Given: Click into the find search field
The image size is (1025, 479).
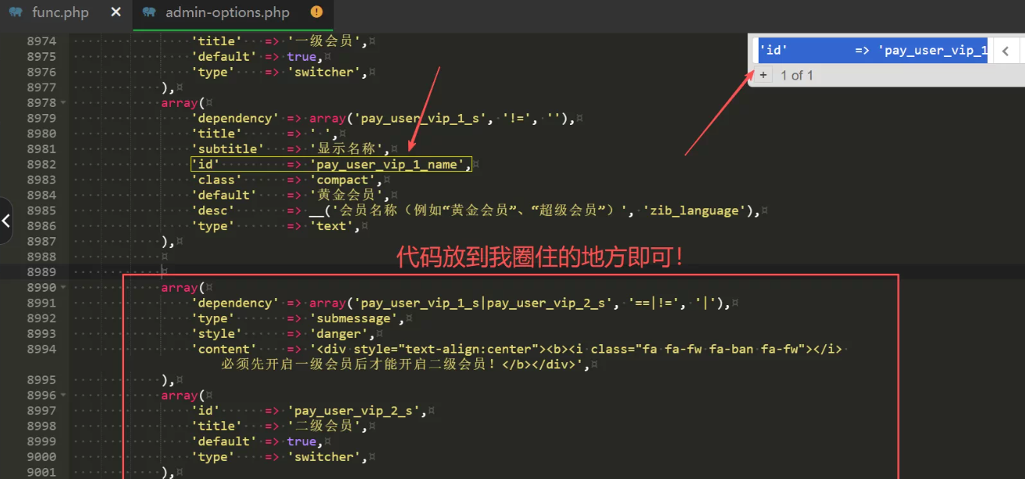Looking at the screenshot, I should tap(874, 50).
